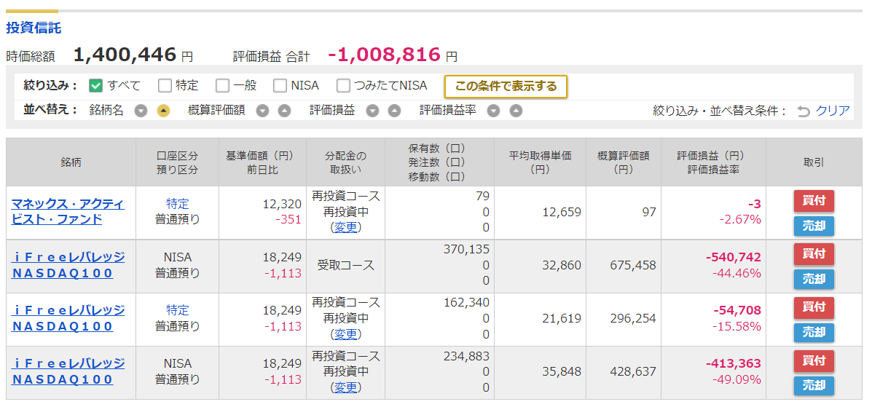
Task: Uncheck the すべて filter checkbox
Action: 95,86
